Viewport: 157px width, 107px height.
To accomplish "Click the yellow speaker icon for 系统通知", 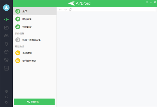I will tap(18, 53).
